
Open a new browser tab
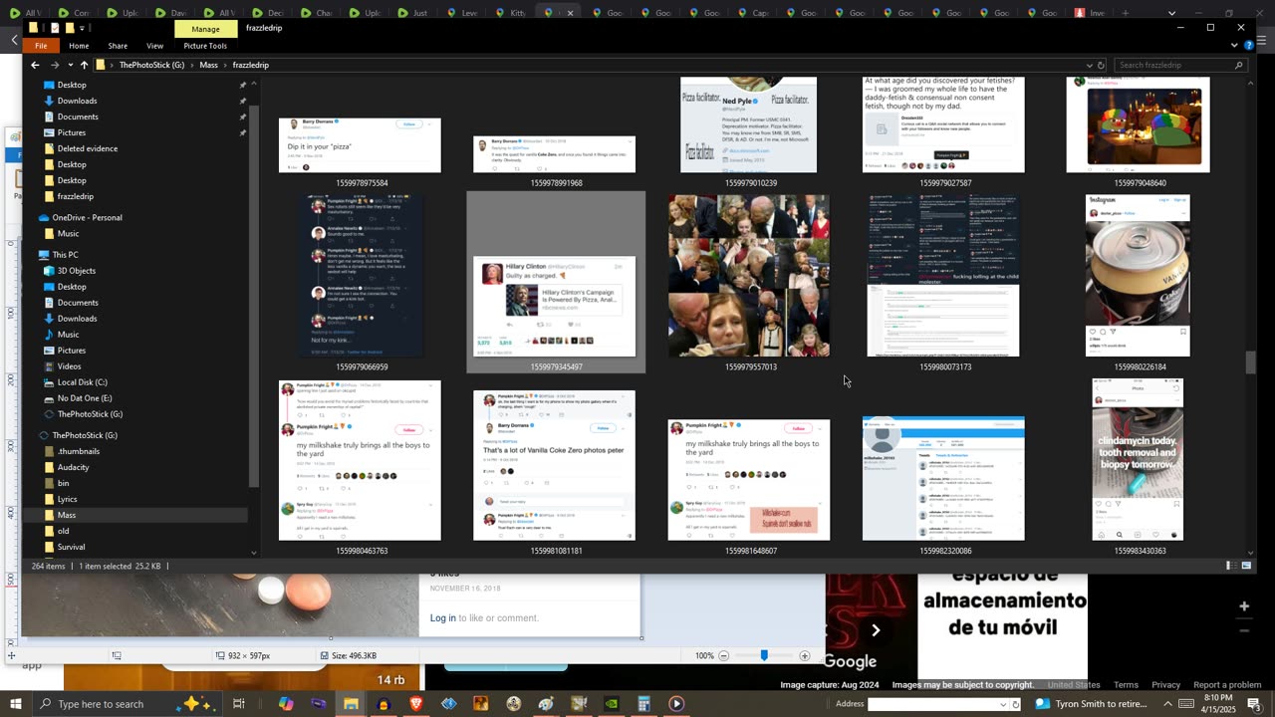pyautogui.click(x=1126, y=13)
